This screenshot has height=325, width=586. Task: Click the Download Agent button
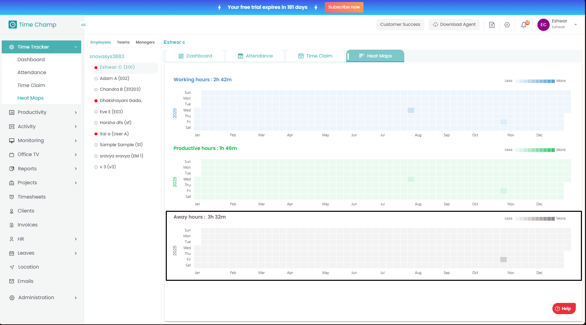[x=454, y=24]
